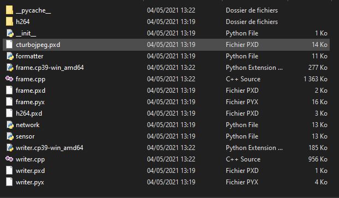Click the formatter Python file icon
339x198 pixels.
10,56
